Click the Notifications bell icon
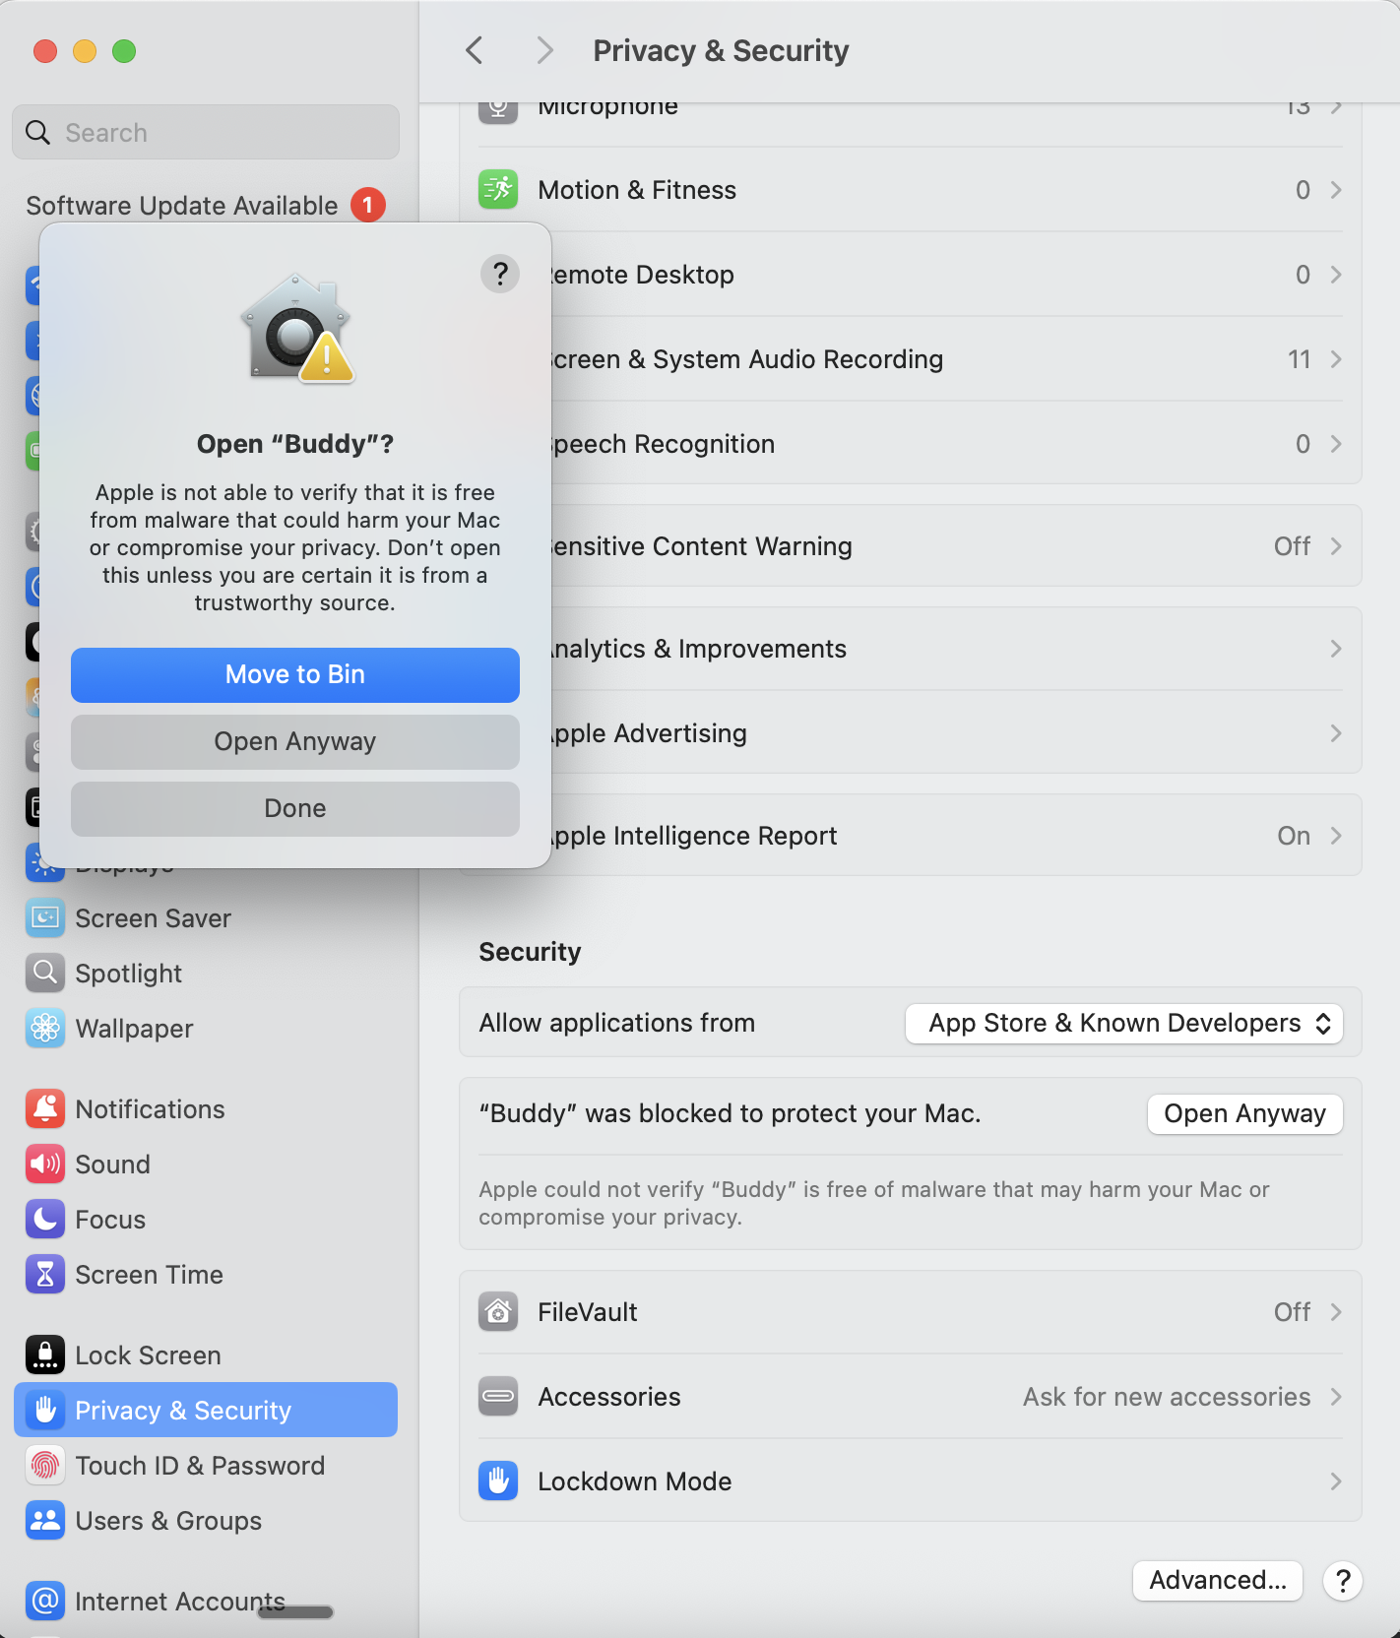 click(45, 1108)
